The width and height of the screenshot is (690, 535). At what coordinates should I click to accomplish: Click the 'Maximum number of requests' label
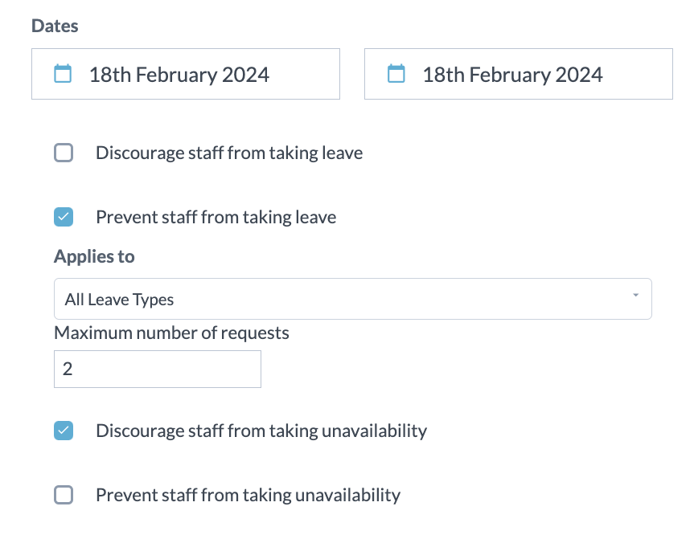coord(171,333)
